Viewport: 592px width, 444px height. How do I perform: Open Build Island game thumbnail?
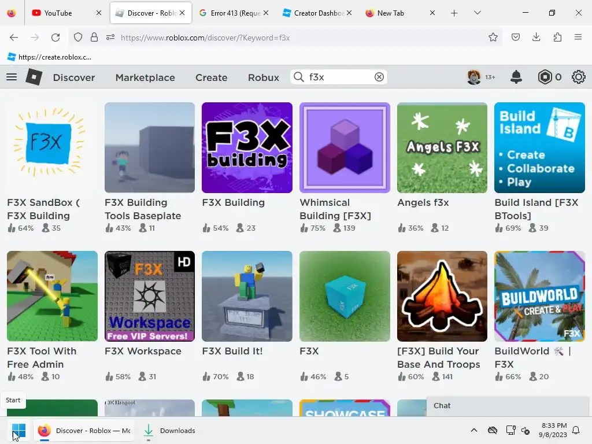coord(539,147)
